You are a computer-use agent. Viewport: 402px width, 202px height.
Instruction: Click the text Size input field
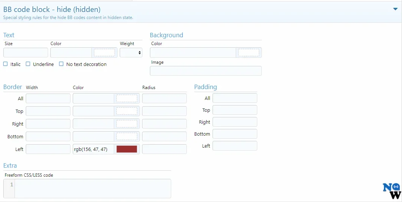coord(26,53)
